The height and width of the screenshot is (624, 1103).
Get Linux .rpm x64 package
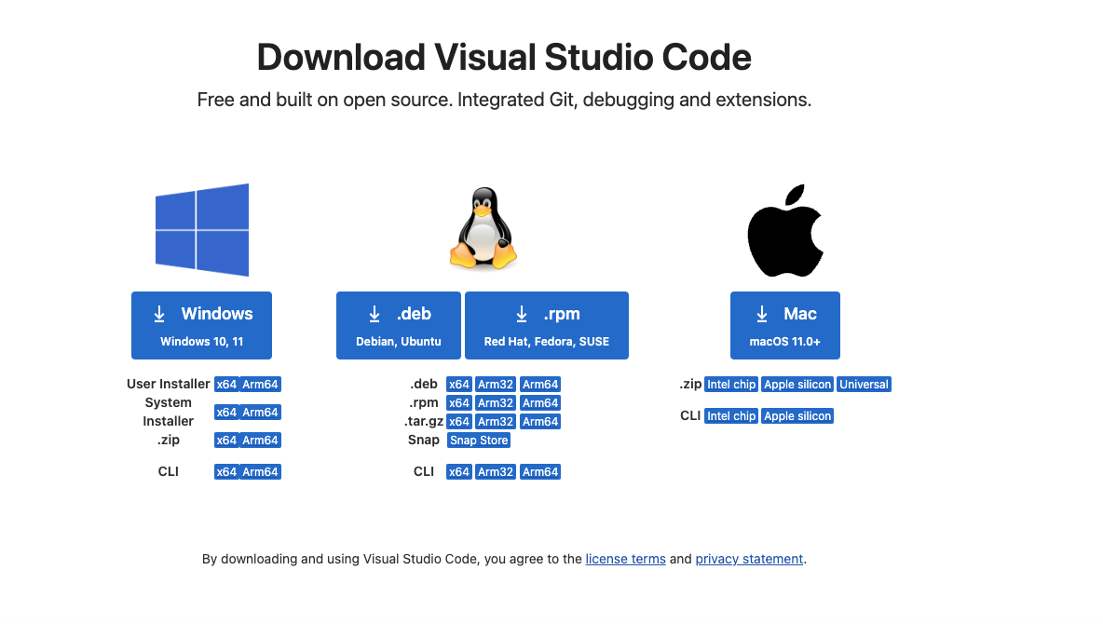pyautogui.click(x=459, y=403)
